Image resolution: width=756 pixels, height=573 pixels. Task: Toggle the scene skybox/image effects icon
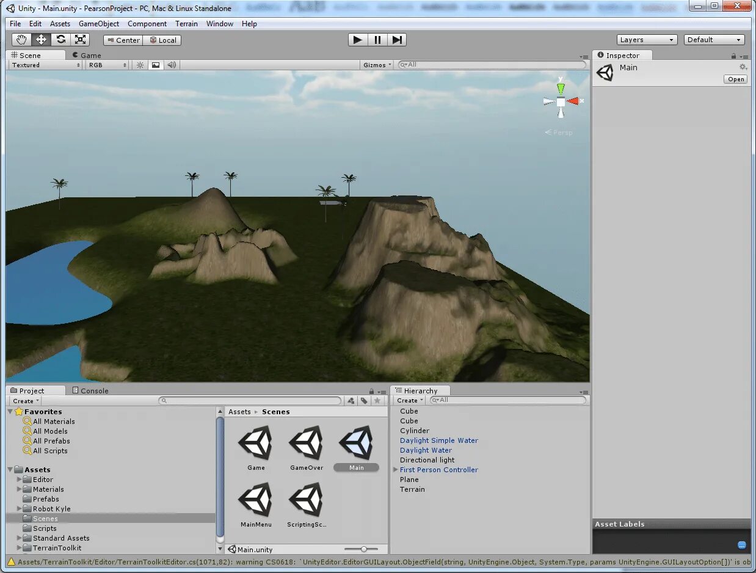click(x=156, y=65)
